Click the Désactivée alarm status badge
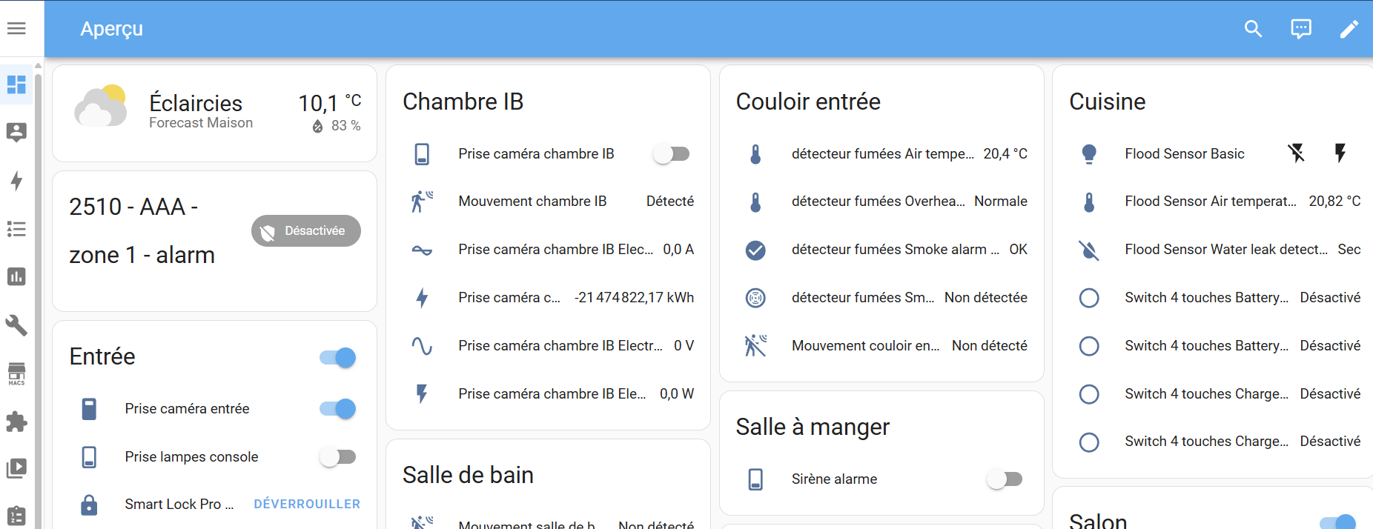The height and width of the screenshot is (529, 1373). (306, 231)
